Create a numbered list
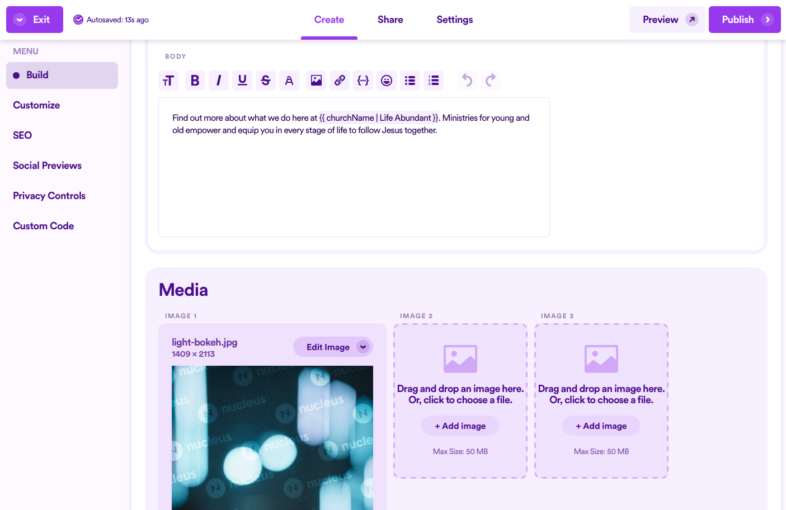This screenshot has height=510, width=786. [x=434, y=81]
